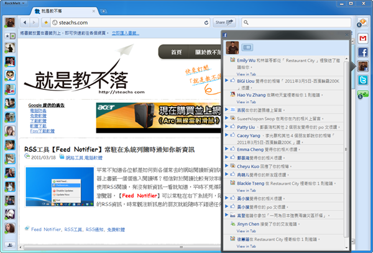Click the Share button in toolbar
The height and width of the screenshot is (253, 373).
click(224, 22)
